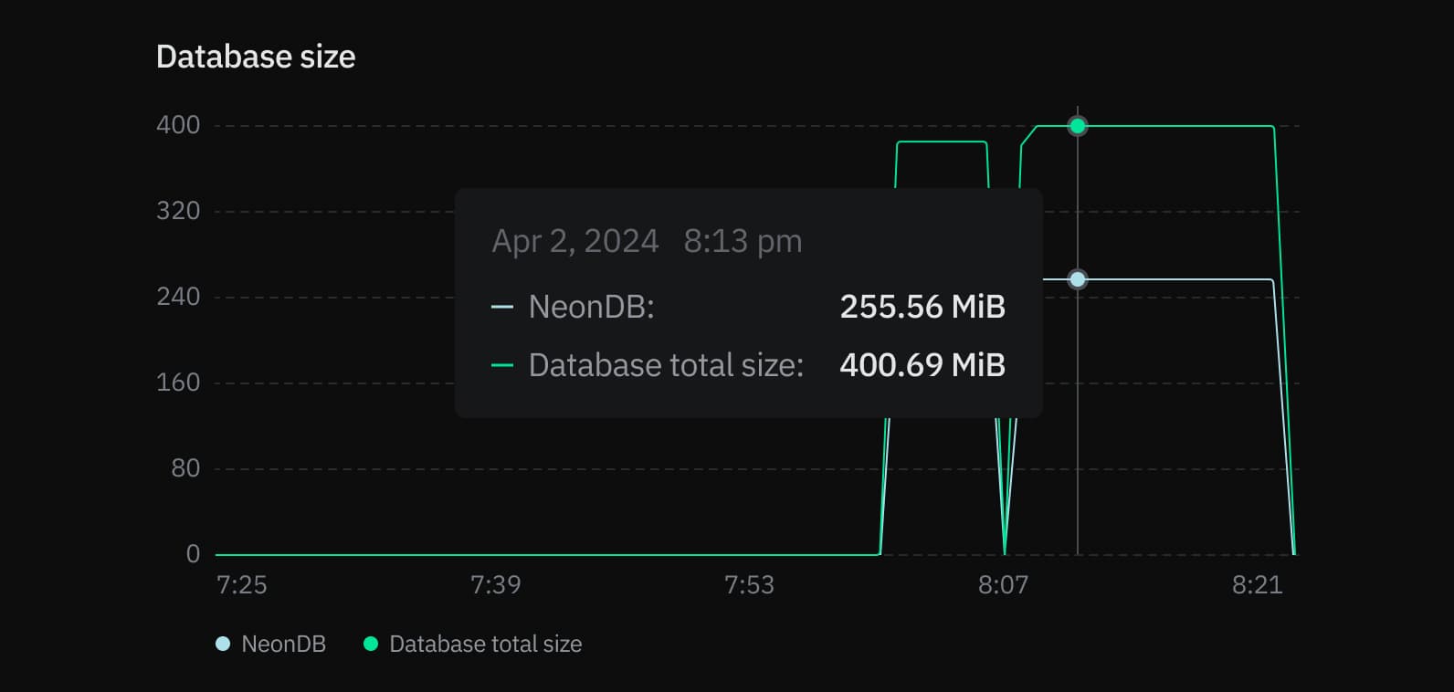Viewport: 1454px width, 692px height.
Task: Click the Database size chart title
Action: (256, 57)
